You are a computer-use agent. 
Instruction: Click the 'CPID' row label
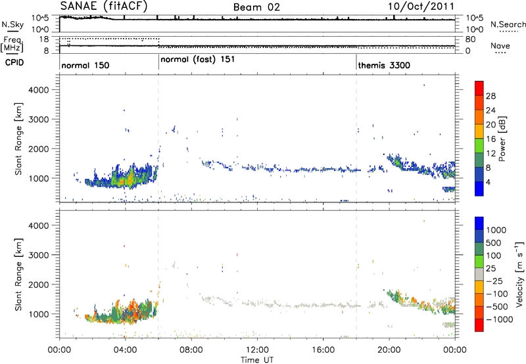pyautogui.click(x=14, y=62)
